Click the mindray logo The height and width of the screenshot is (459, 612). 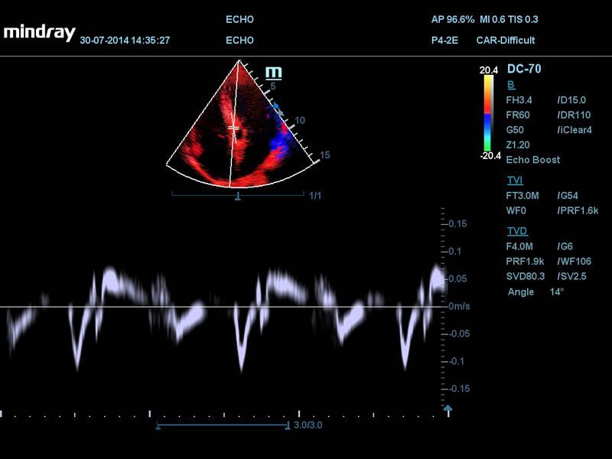tap(40, 33)
